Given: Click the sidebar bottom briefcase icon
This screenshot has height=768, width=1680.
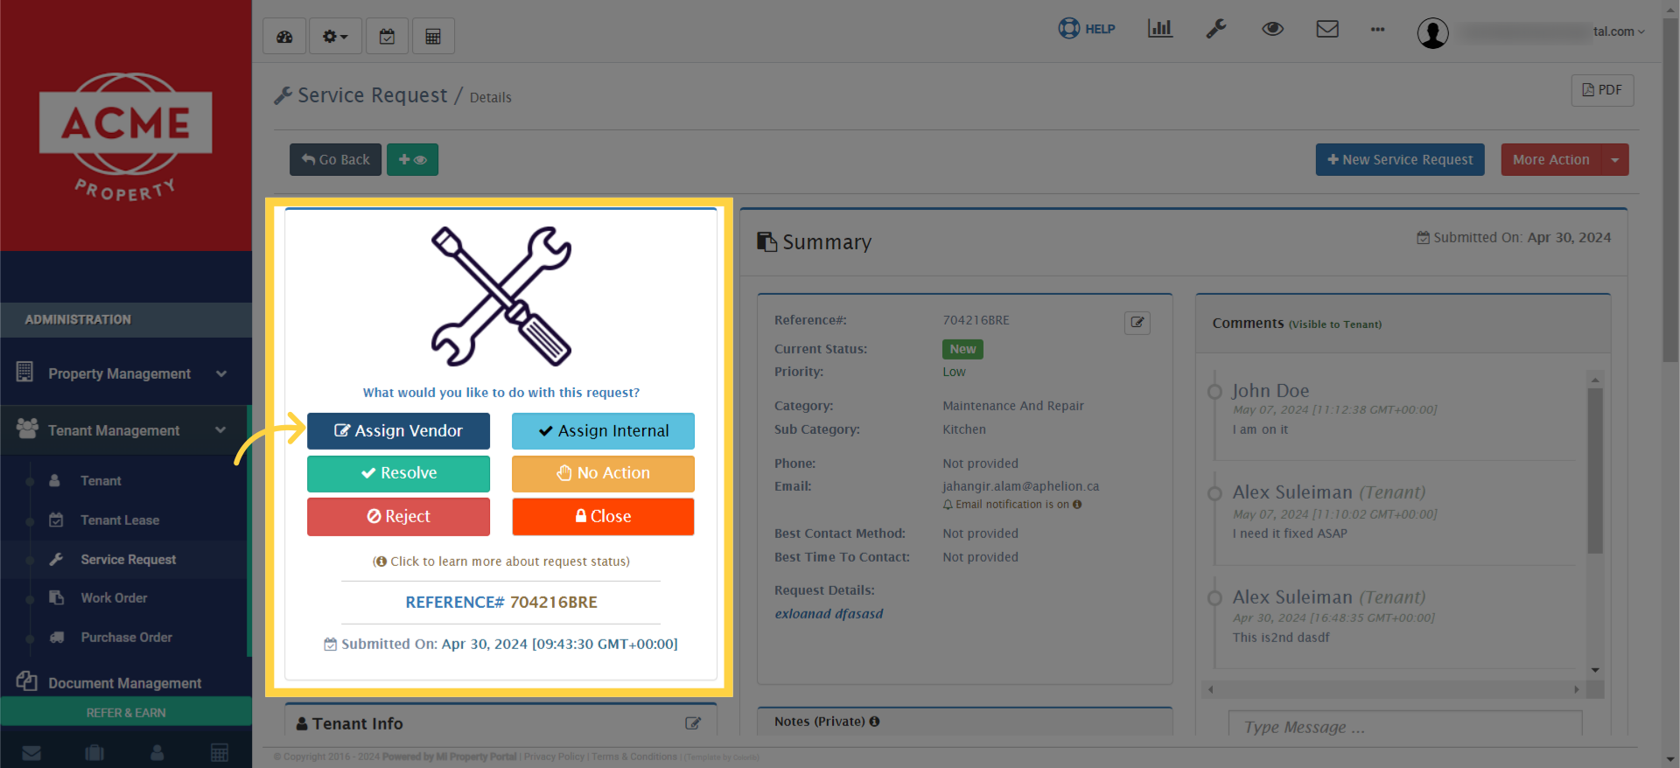Looking at the screenshot, I should click(x=94, y=753).
